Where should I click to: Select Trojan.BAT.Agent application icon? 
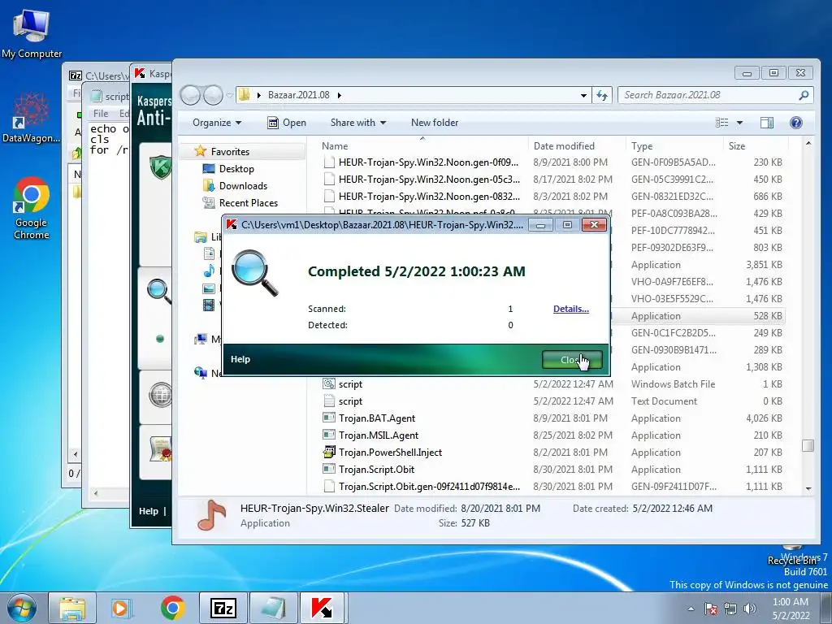coord(329,418)
